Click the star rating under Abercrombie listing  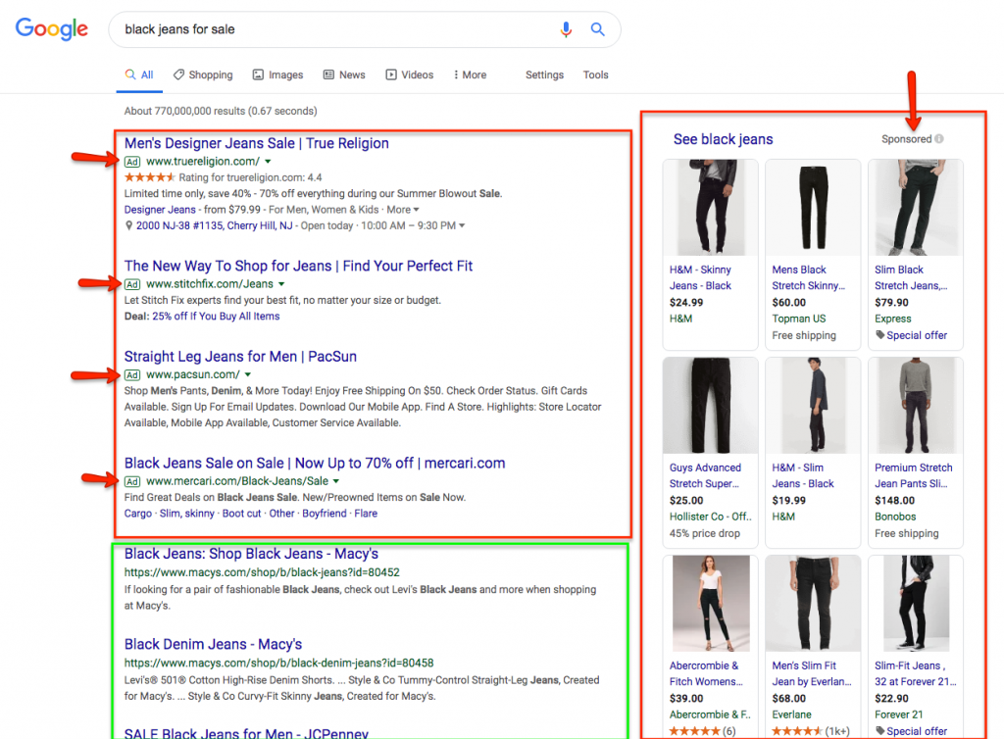695,731
